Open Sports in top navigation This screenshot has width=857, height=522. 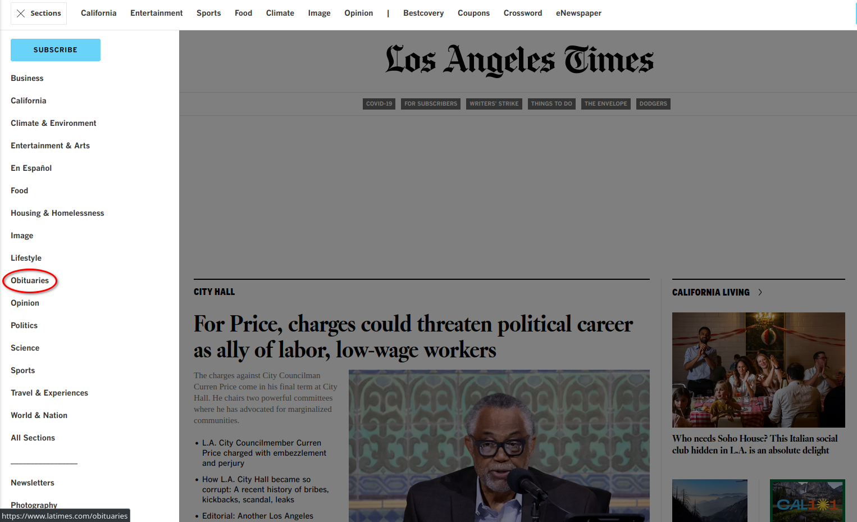coord(209,13)
